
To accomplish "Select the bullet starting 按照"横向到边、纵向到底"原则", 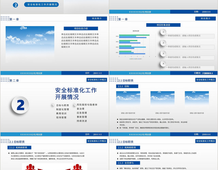I will click(152, 168).
